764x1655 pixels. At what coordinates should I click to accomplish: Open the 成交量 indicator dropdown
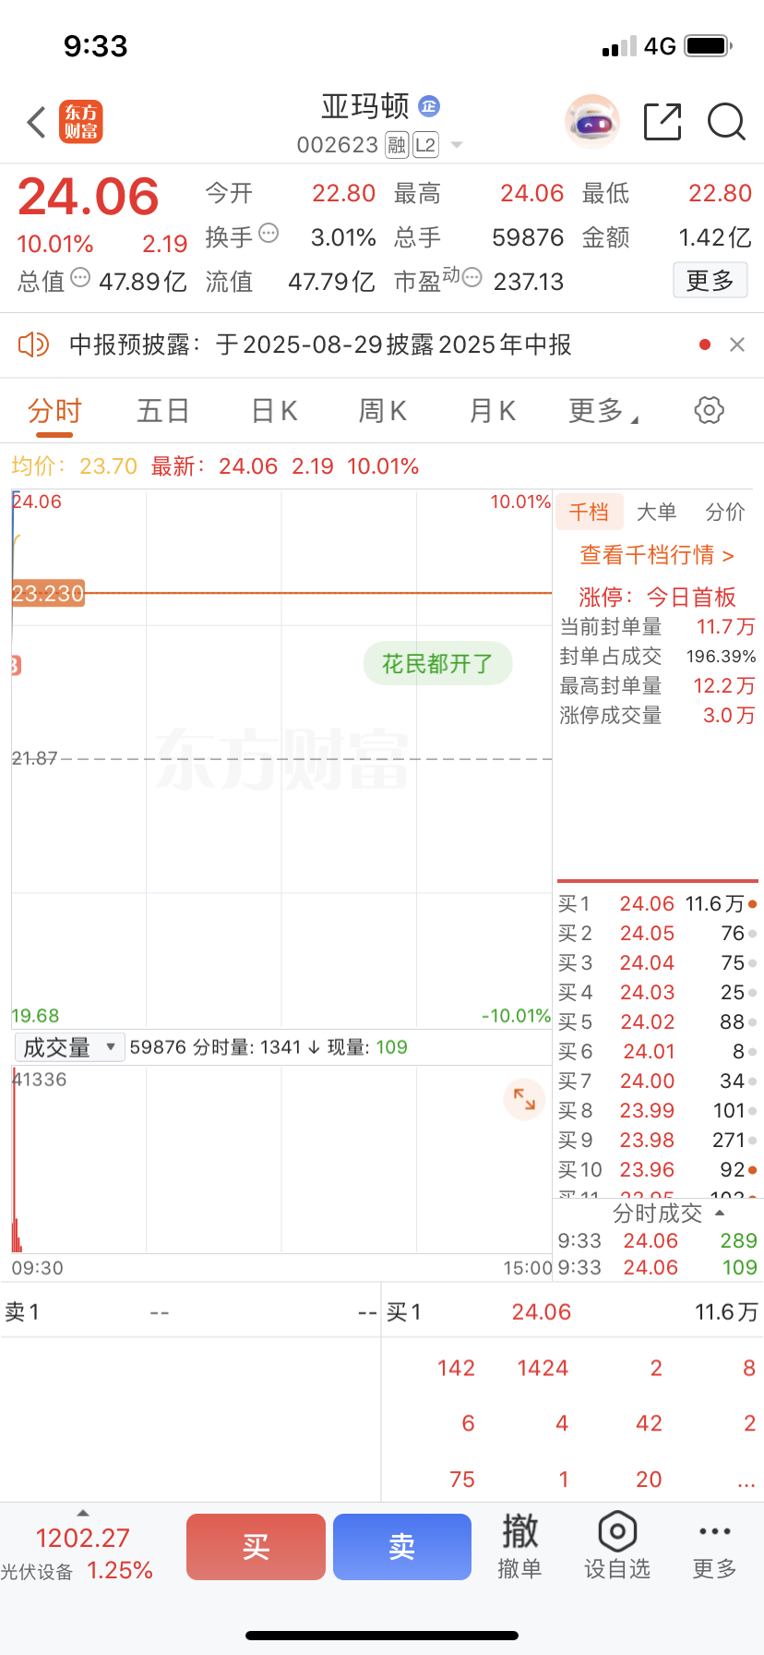pos(69,1047)
